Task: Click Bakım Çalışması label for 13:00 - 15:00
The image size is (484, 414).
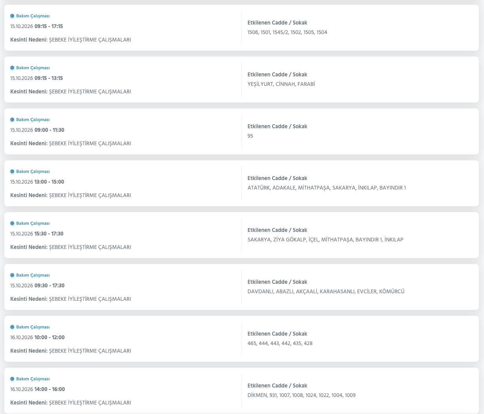Action: (x=33, y=172)
